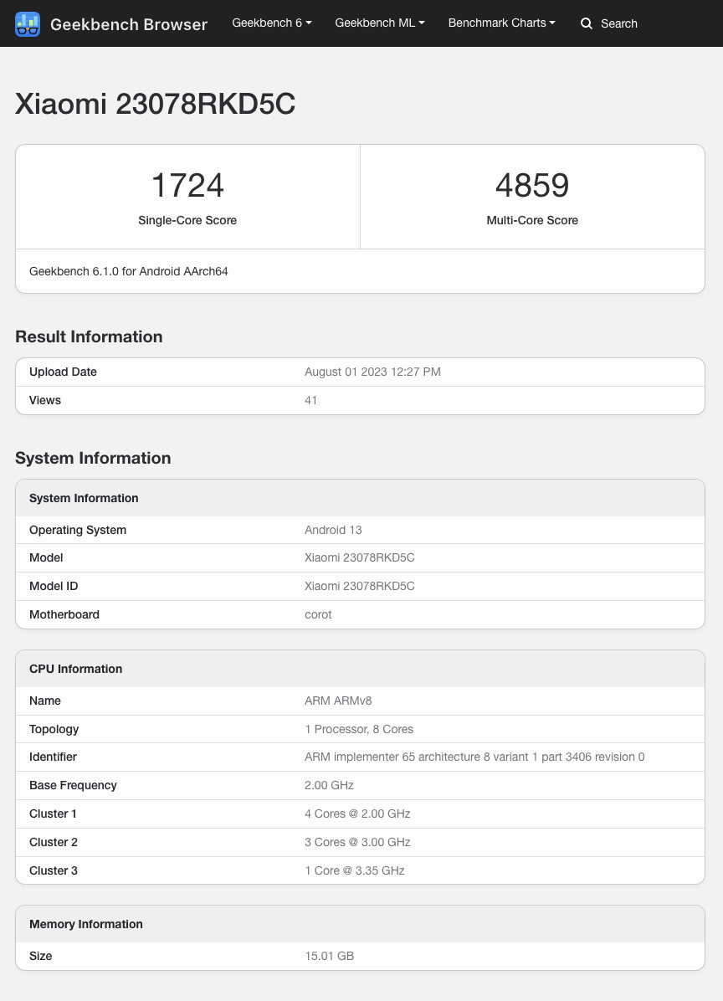Click the Views row label
This screenshot has height=1001, width=723.
[x=45, y=400]
